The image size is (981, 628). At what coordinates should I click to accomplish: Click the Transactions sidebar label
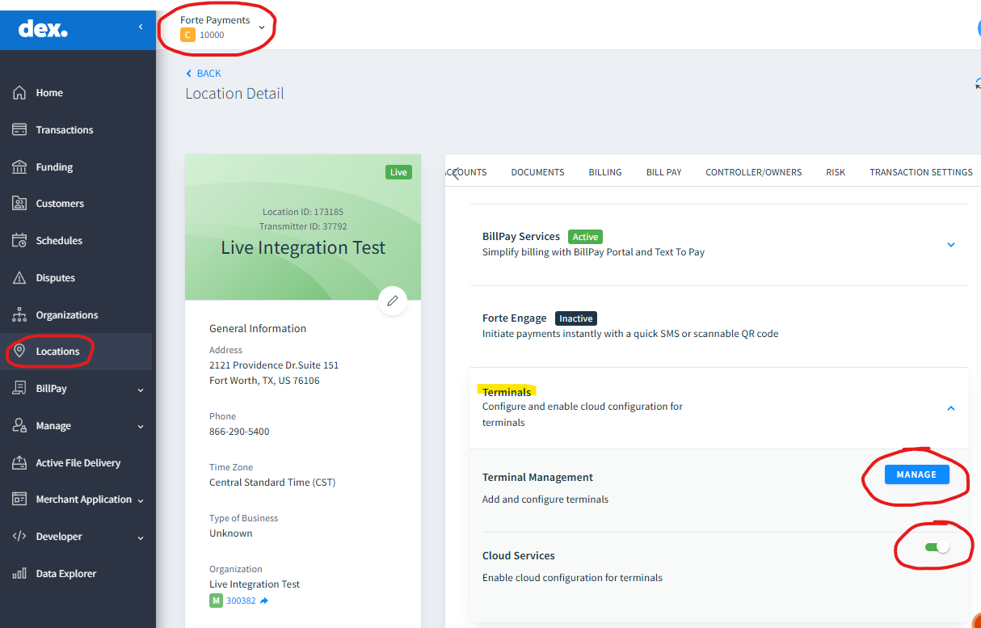tap(65, 130)
